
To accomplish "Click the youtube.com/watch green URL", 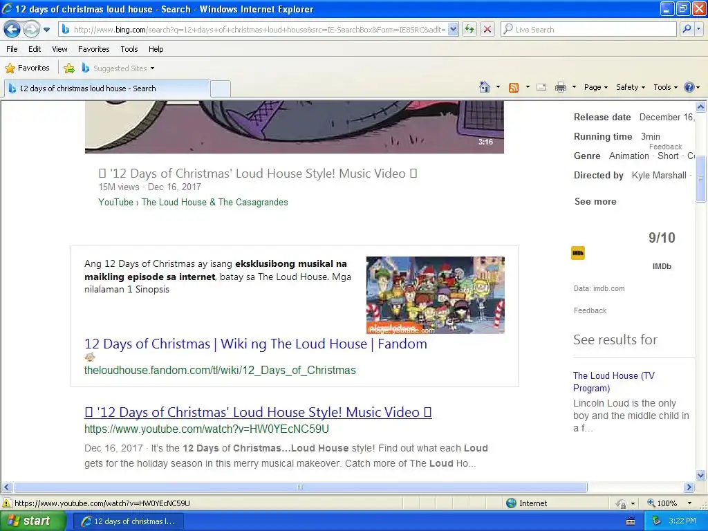I will 206,429.
